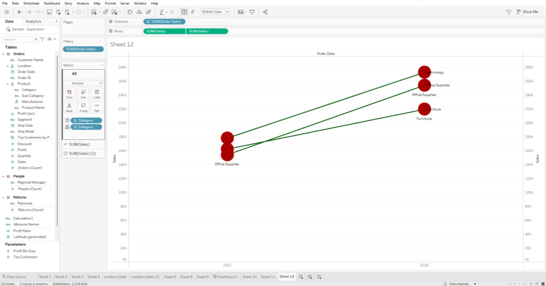Click the YEAR(Order Date) pill on Columns

pos(164,22)
